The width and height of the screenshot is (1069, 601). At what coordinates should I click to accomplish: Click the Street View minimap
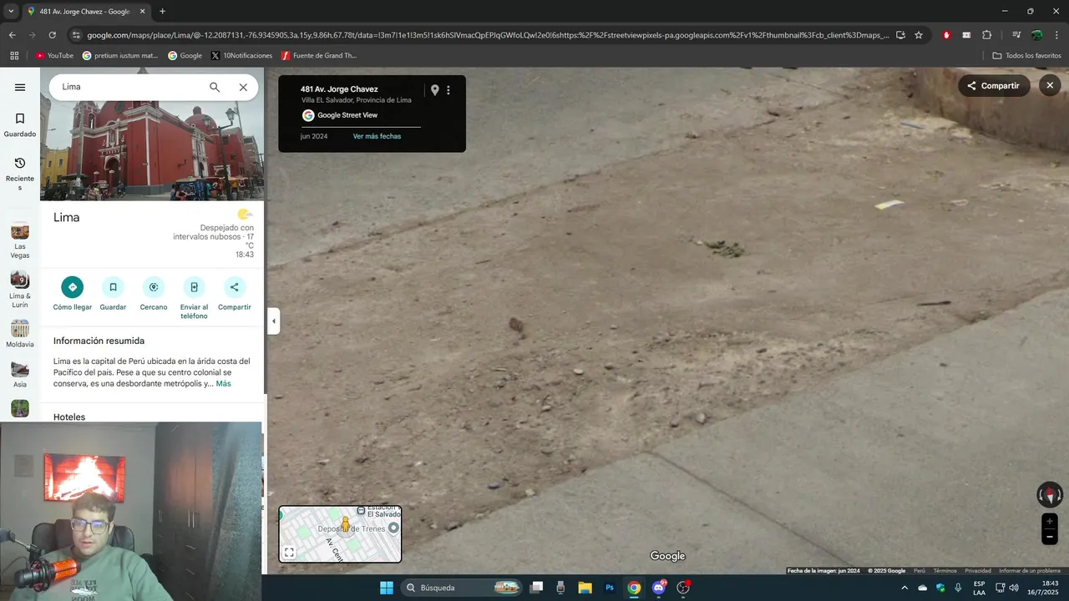point(340,534)
